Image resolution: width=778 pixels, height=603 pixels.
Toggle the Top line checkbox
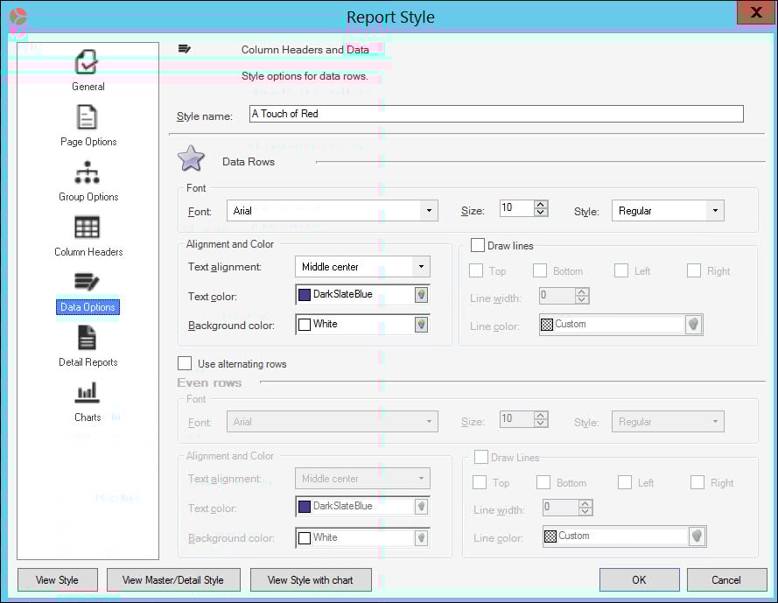tap(476, 270)
